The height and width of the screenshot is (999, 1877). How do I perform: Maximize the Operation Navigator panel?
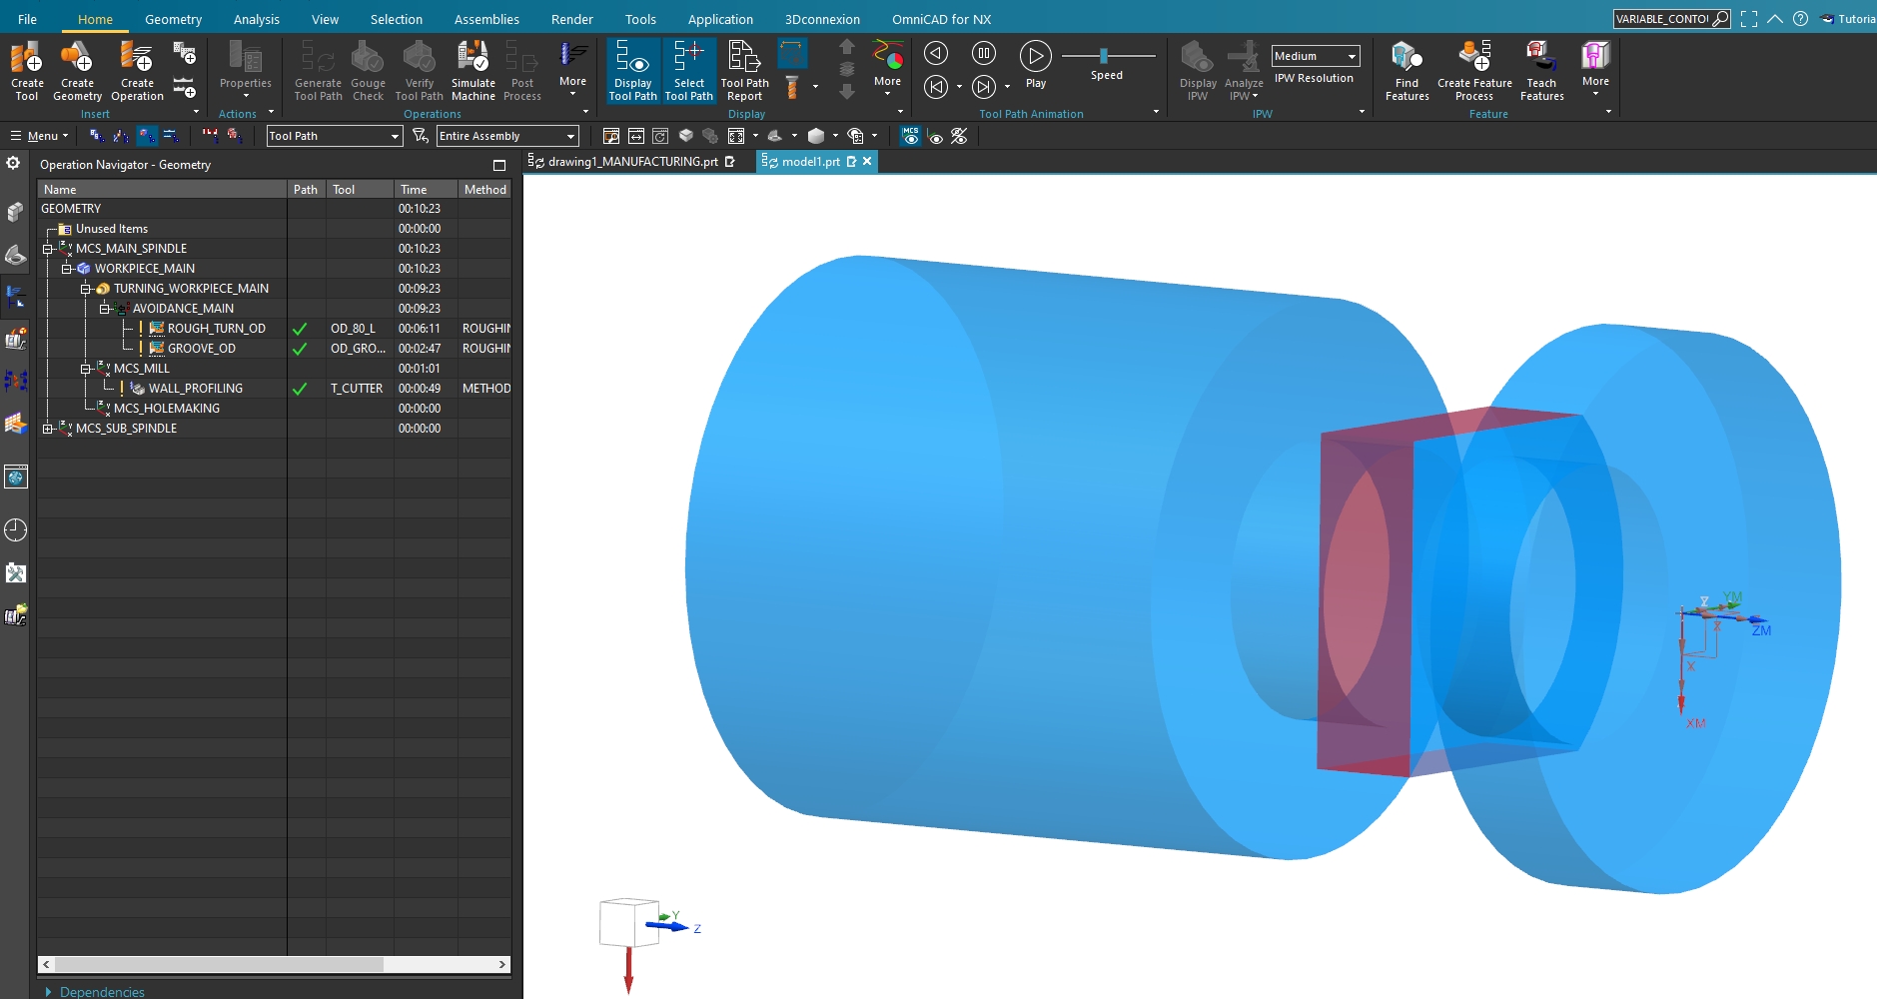click(499, 165)
